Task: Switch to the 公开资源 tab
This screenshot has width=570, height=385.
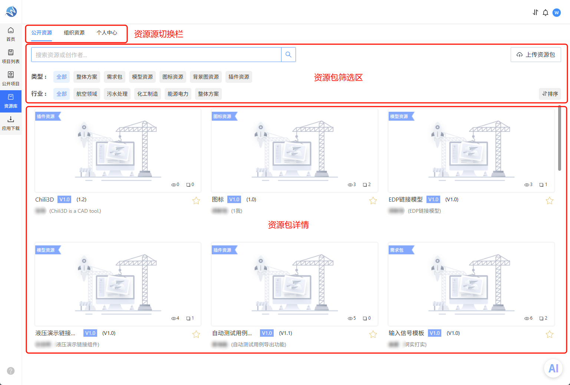Action: pyautogui.click(x=42, y=33)
